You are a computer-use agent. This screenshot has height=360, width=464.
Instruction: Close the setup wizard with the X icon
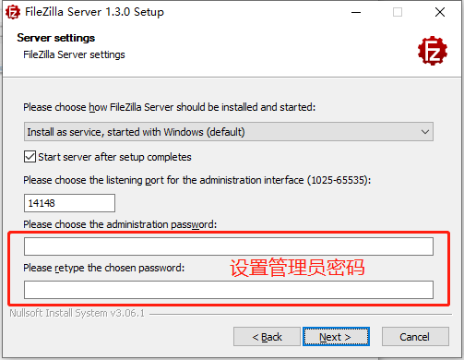click(440, 12)
